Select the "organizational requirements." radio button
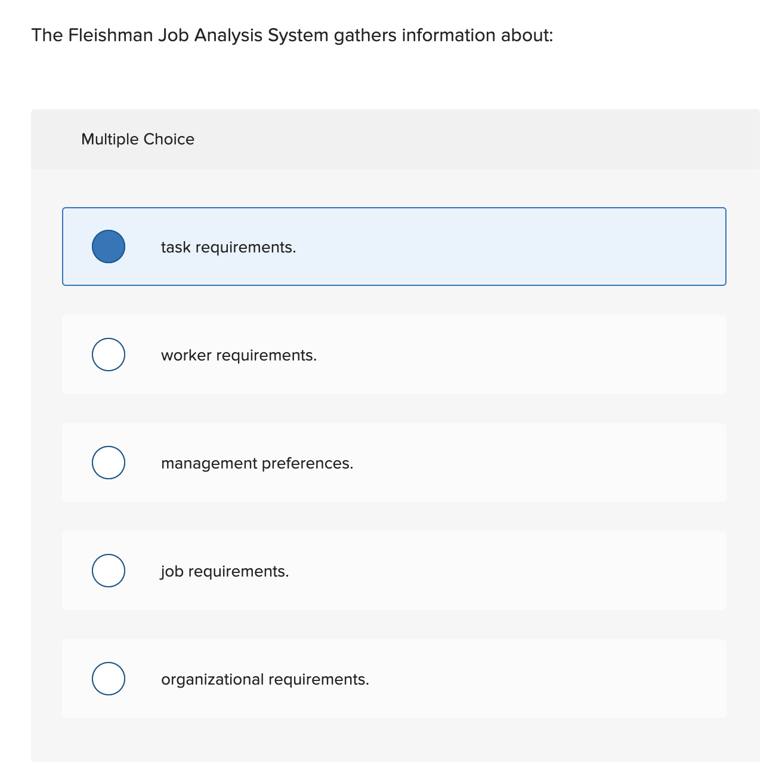Image resolution: width=779 pixels, height=764 pixels. [109, 679]
